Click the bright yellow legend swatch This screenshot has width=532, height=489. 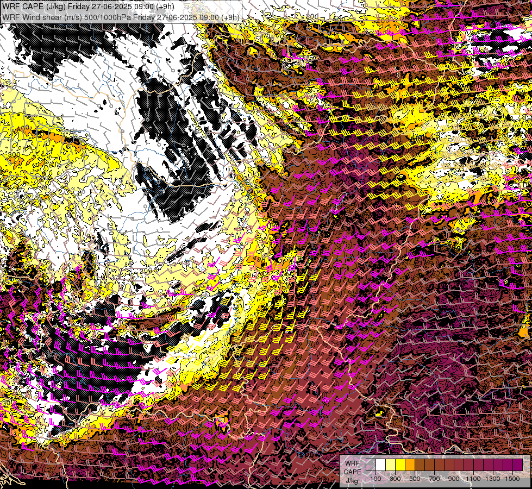(400, 465)
